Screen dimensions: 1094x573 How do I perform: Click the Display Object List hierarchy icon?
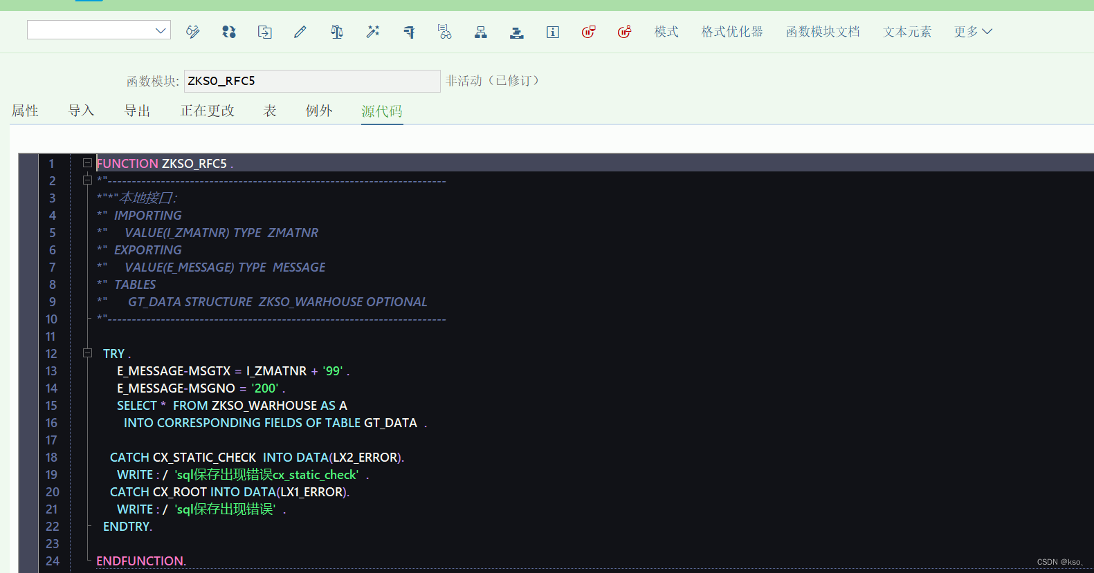tap(481, 32)
